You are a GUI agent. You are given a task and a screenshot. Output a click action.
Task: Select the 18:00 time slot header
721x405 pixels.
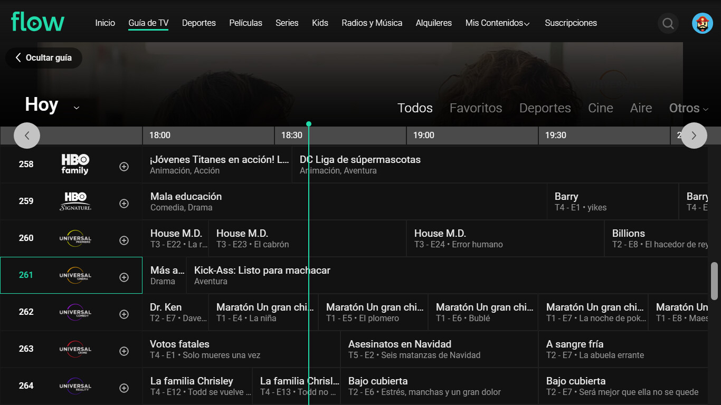[208, 136]
